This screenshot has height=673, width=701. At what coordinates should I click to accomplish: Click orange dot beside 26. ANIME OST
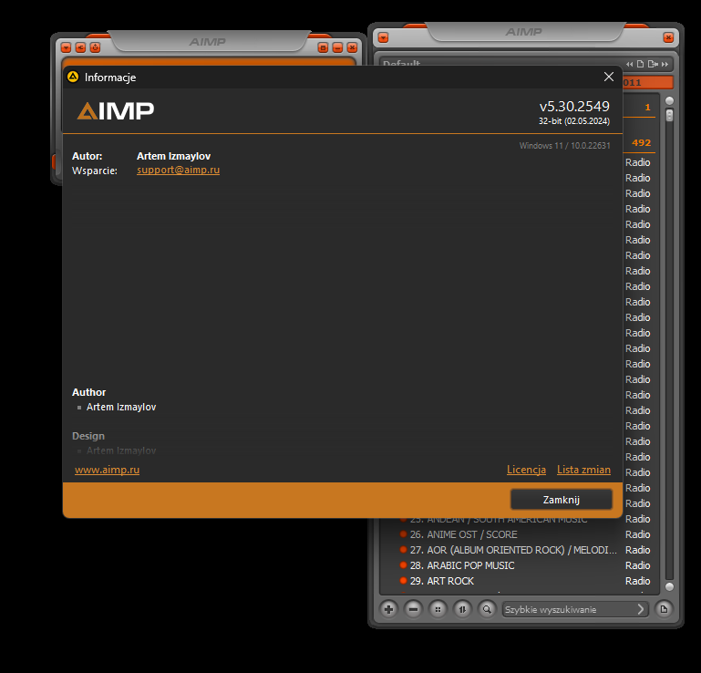tap(403, 533)
